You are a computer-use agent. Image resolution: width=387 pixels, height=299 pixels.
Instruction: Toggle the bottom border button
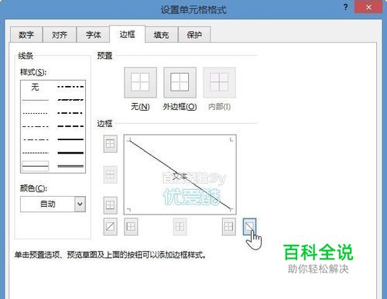(x=110, y=205)
